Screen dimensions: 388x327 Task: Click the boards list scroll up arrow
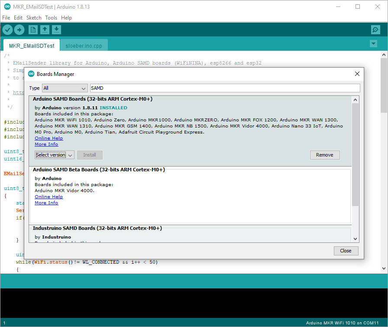click(x=355, y=100)
